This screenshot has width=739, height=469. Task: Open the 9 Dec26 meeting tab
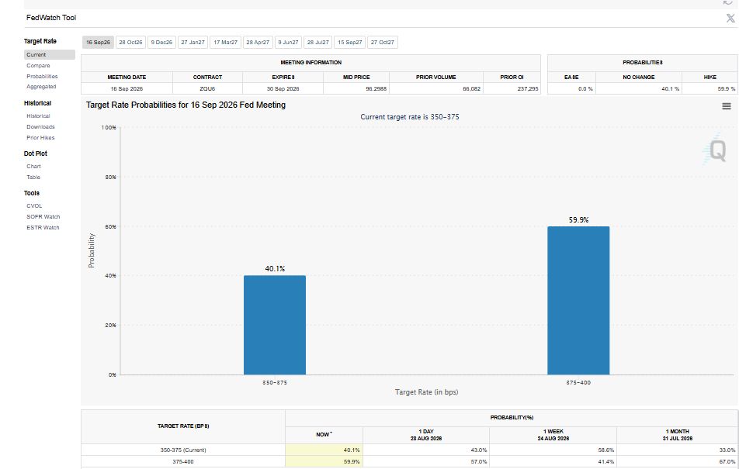[161, 43]
